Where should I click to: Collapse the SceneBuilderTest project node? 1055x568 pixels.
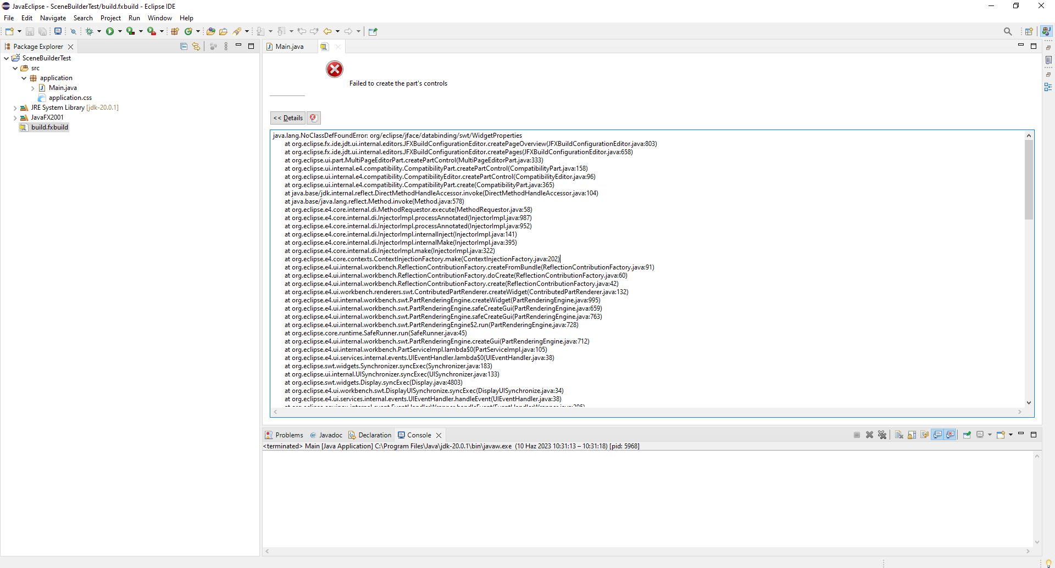click(6, 58)
